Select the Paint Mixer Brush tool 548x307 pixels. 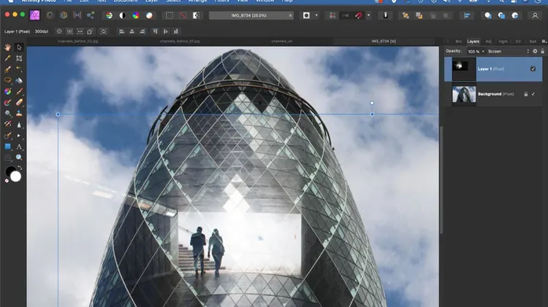click(8, 103)
